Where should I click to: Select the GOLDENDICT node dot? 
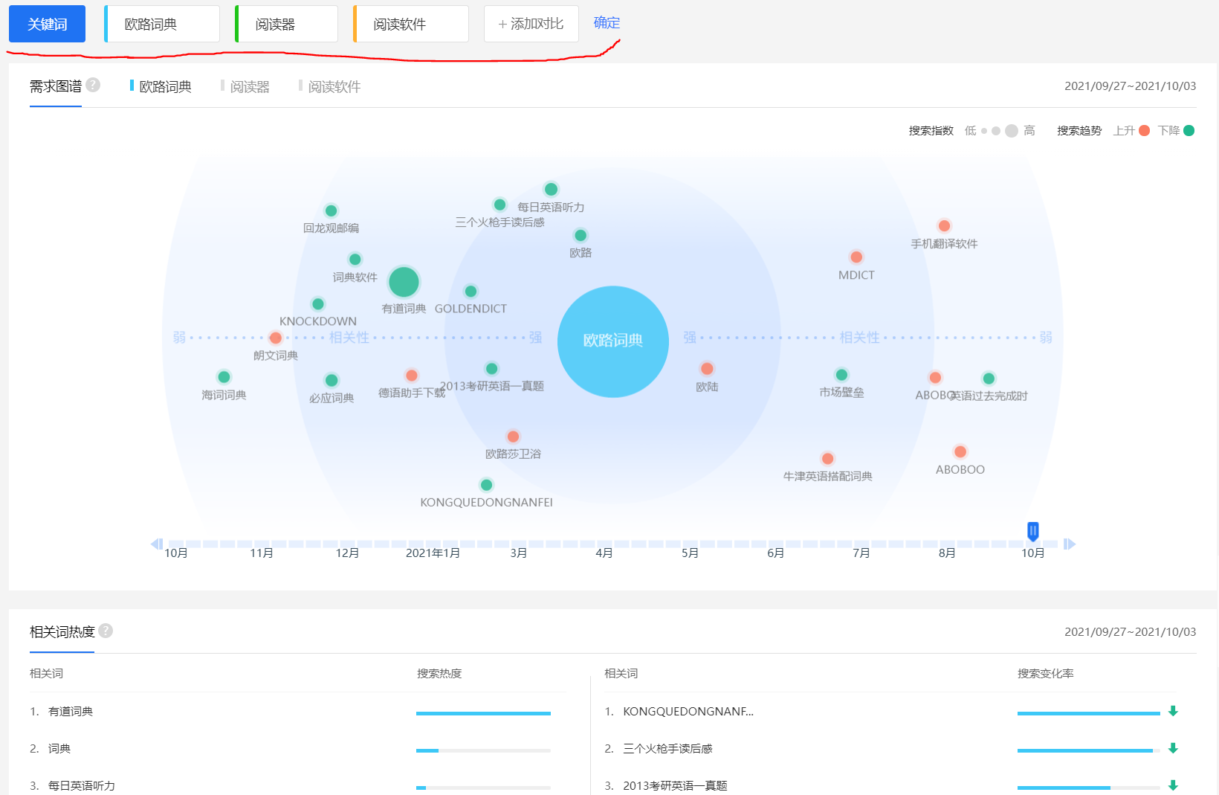click(471, 291)
